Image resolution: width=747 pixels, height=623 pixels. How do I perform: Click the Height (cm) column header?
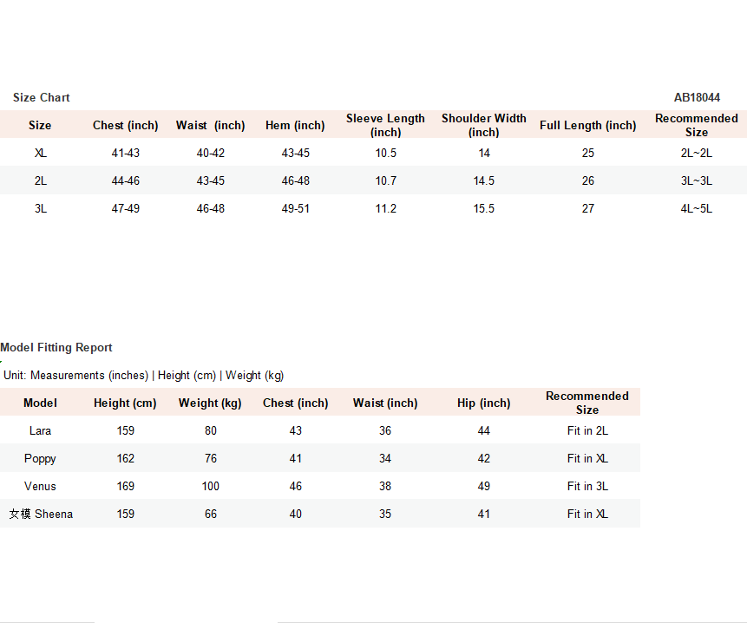tap(125, 403)
